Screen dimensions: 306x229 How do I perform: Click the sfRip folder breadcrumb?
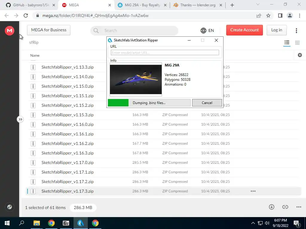[34, 42]
